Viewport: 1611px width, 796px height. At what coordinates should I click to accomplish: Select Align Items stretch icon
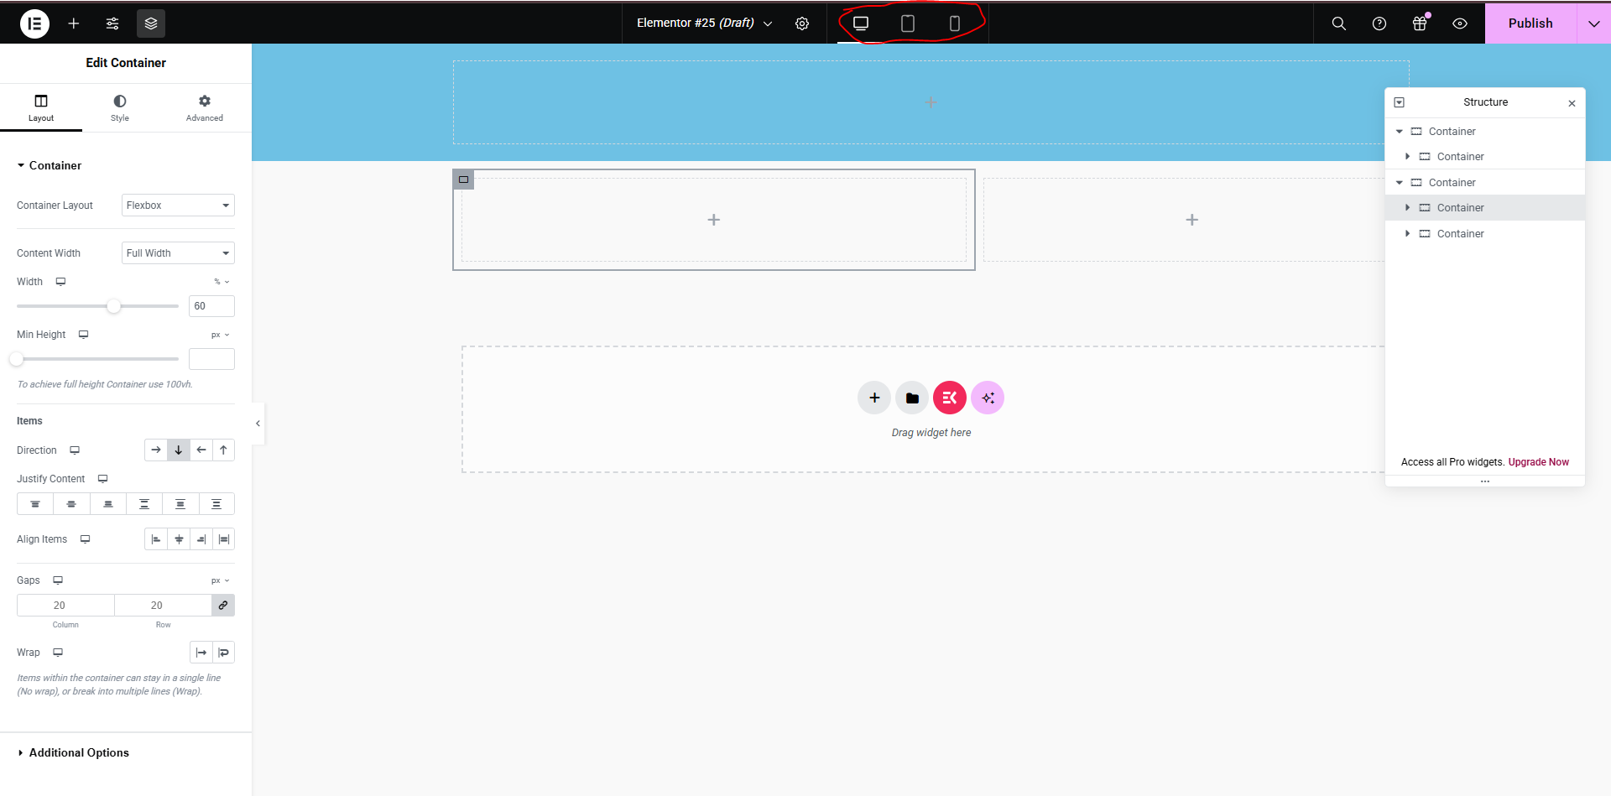pos(223,539)
